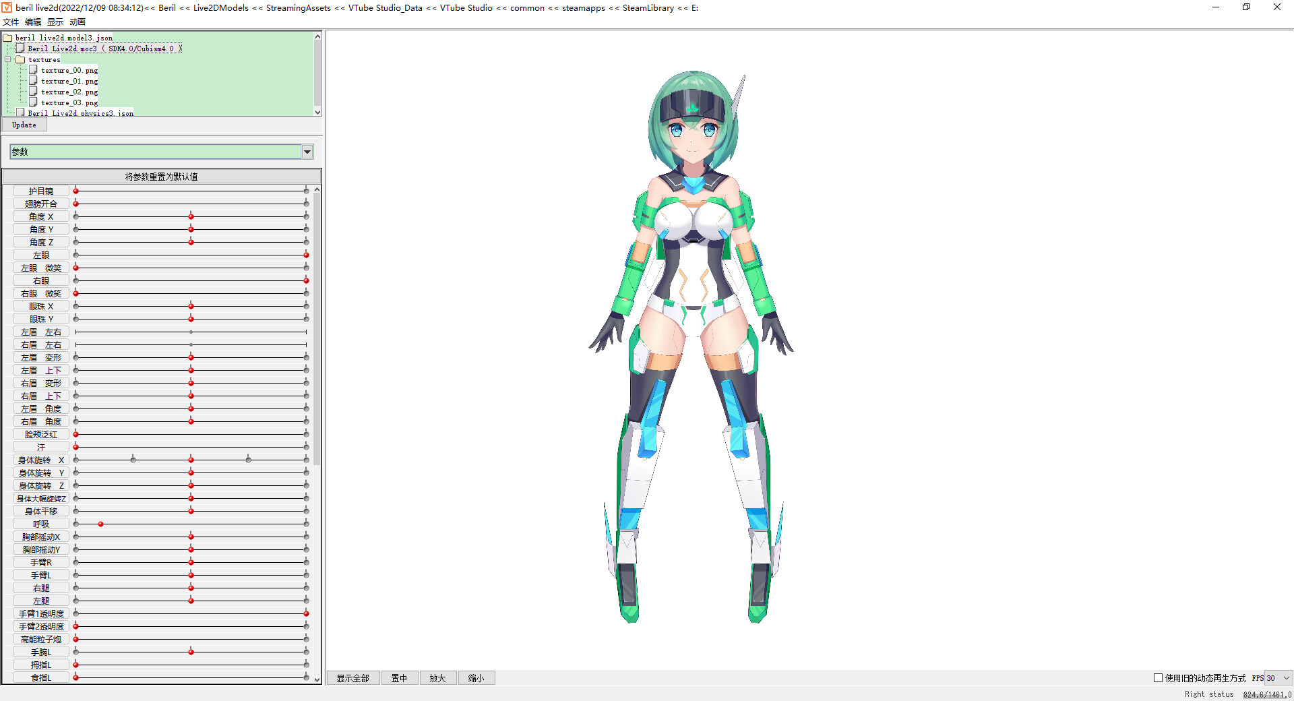Open the 文件 menu

[10, 22]
